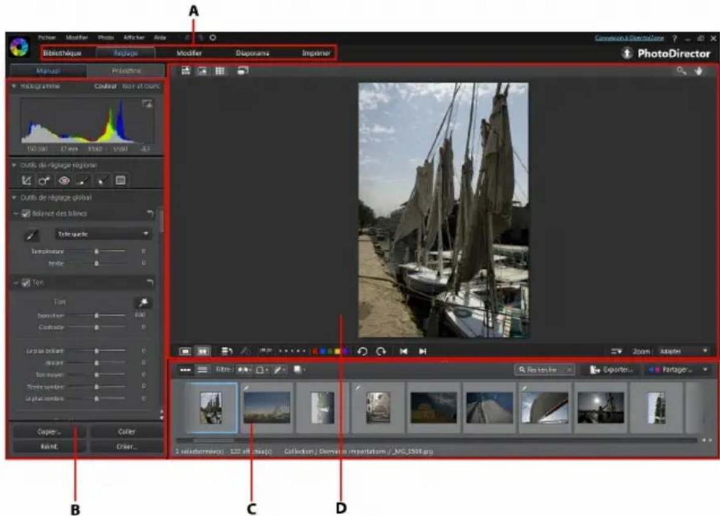Switch browser panel to thumbnail strip view
This screenshot has height=516, width=720.
pos(185,369)
